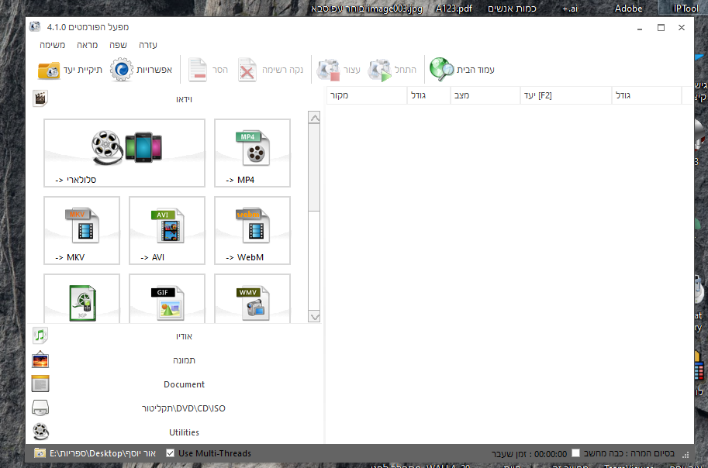Click the Utilities film reel icon
Viewport: 708px width, 468px height.
click(x=40, y=432)
